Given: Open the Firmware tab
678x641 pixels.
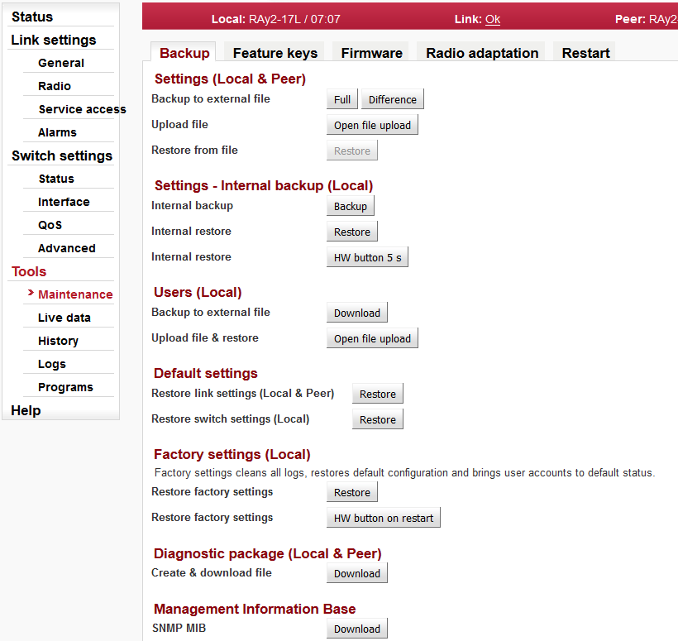Looking at the screenshot, I should (371, 53).
